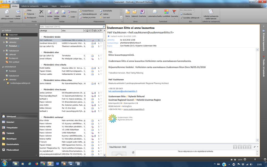Forward the message with Välitä
The height and width of the screenshot is (167, 267).
[63, 13]
